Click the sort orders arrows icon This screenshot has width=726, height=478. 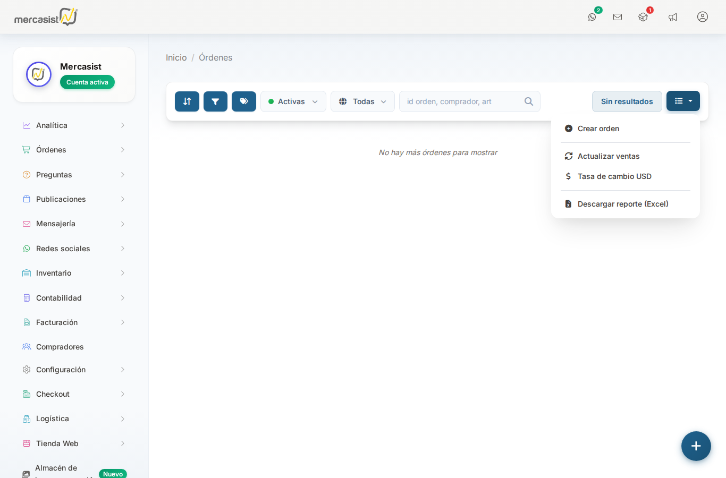(187, 101)
